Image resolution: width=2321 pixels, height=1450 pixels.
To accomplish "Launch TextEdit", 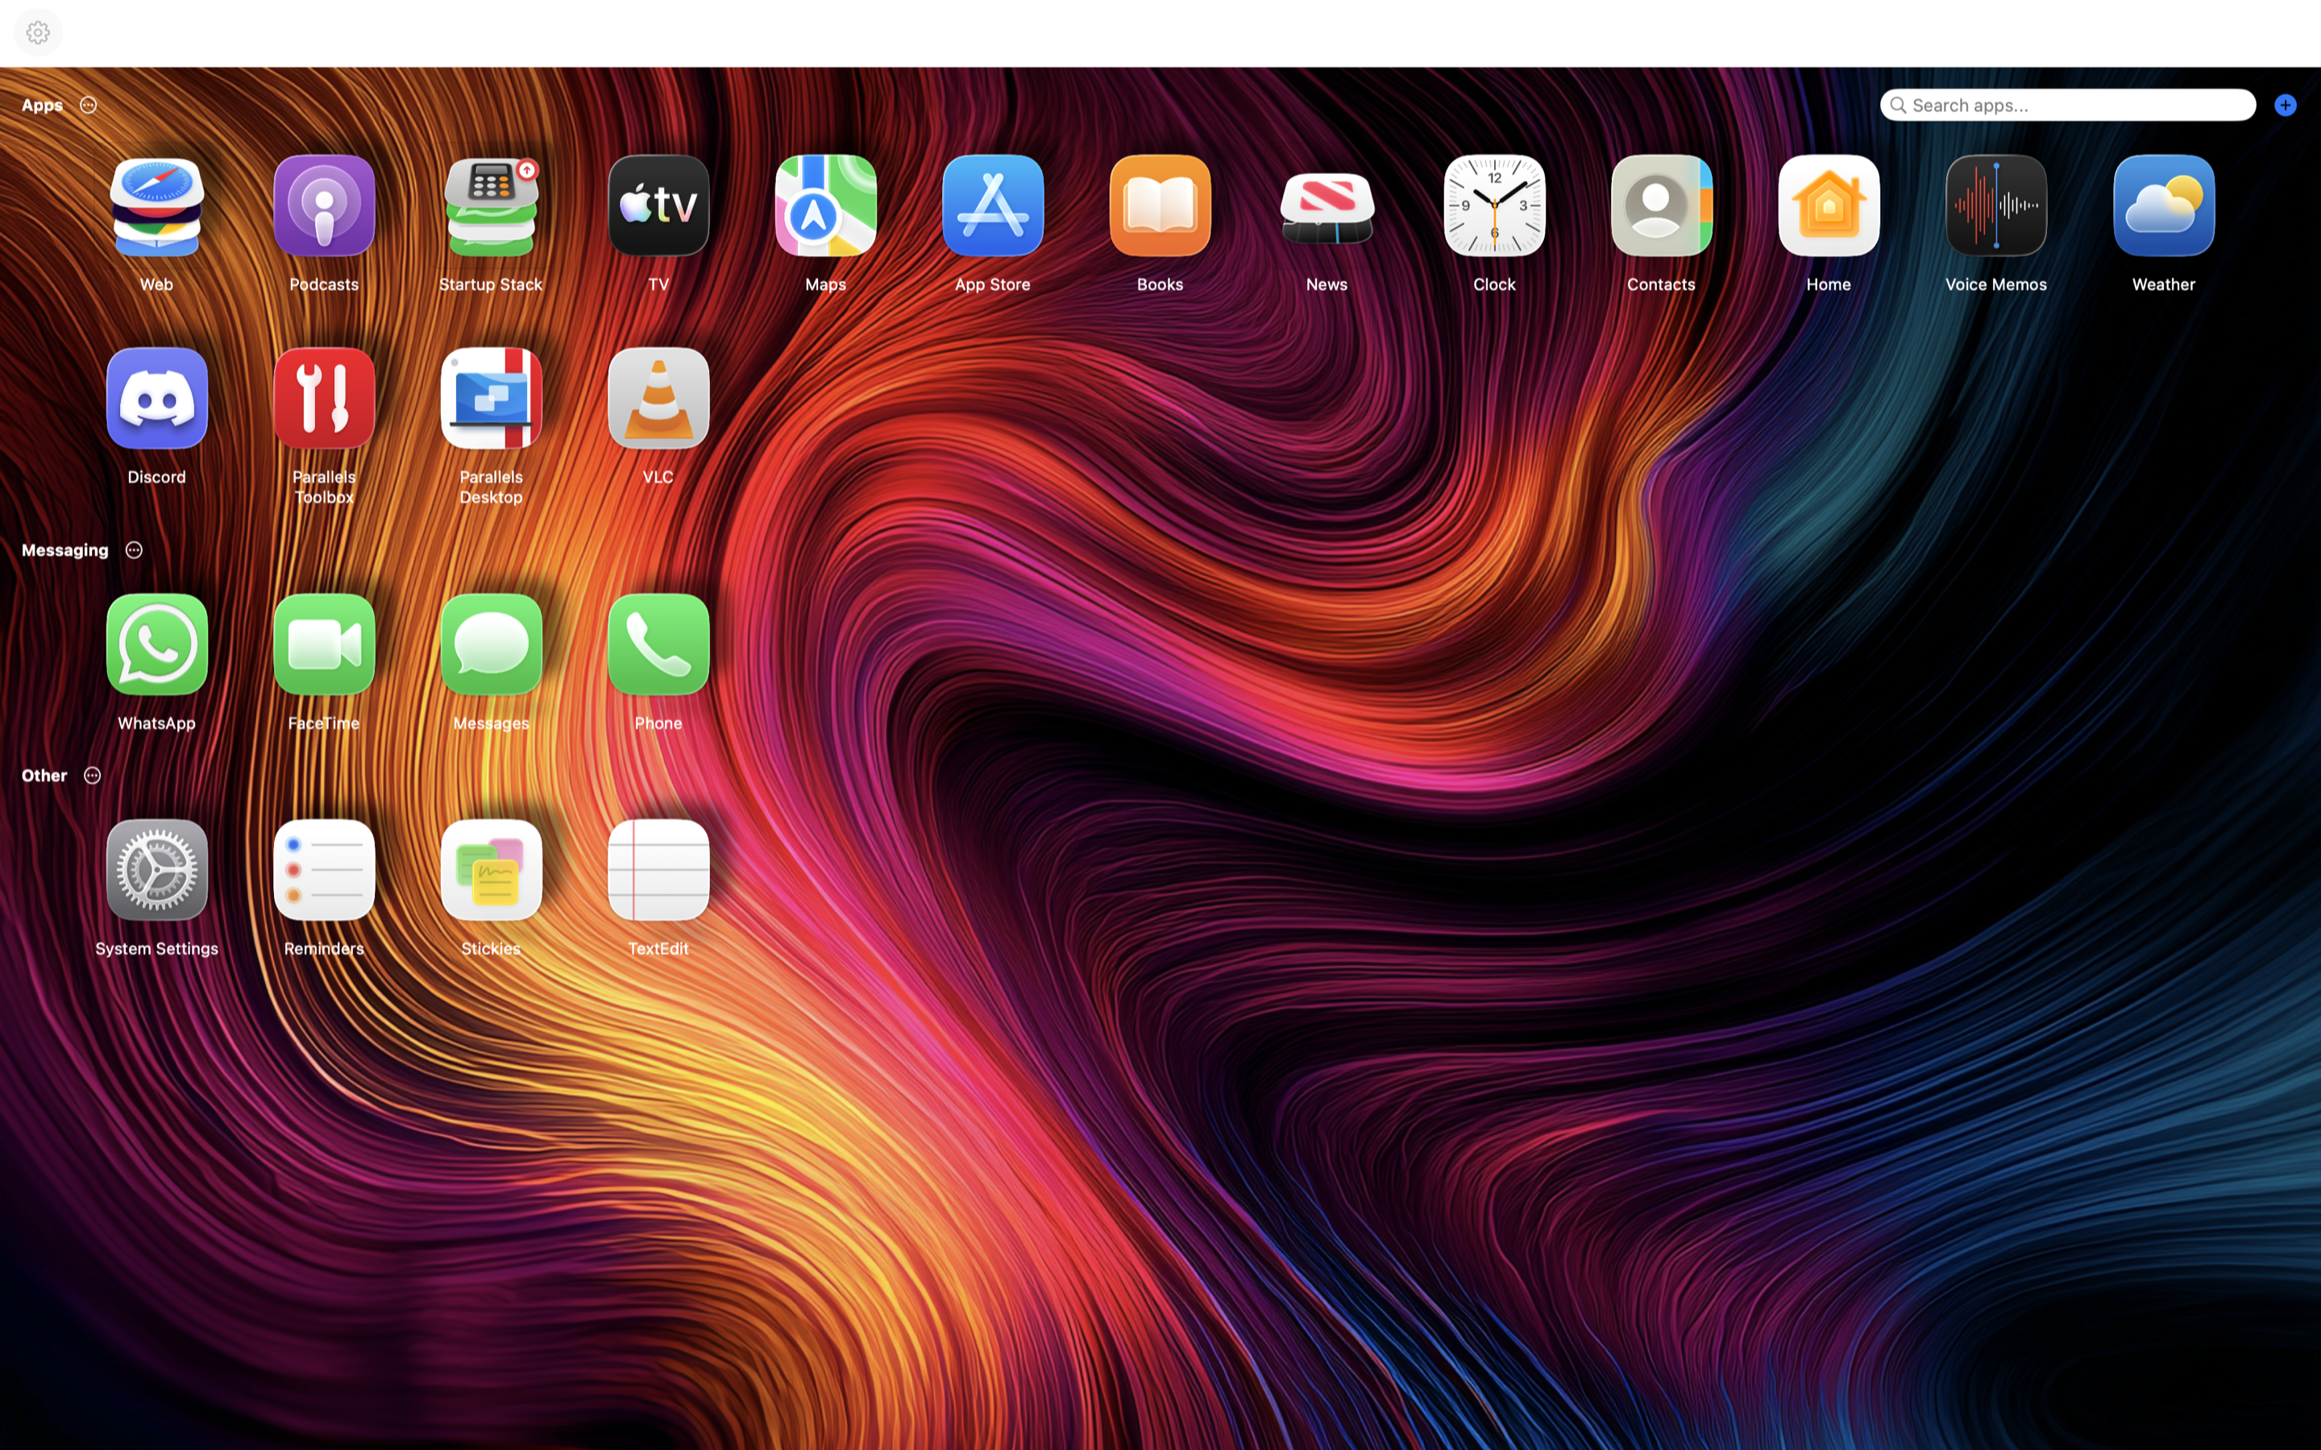I will [x=658, y=870].
